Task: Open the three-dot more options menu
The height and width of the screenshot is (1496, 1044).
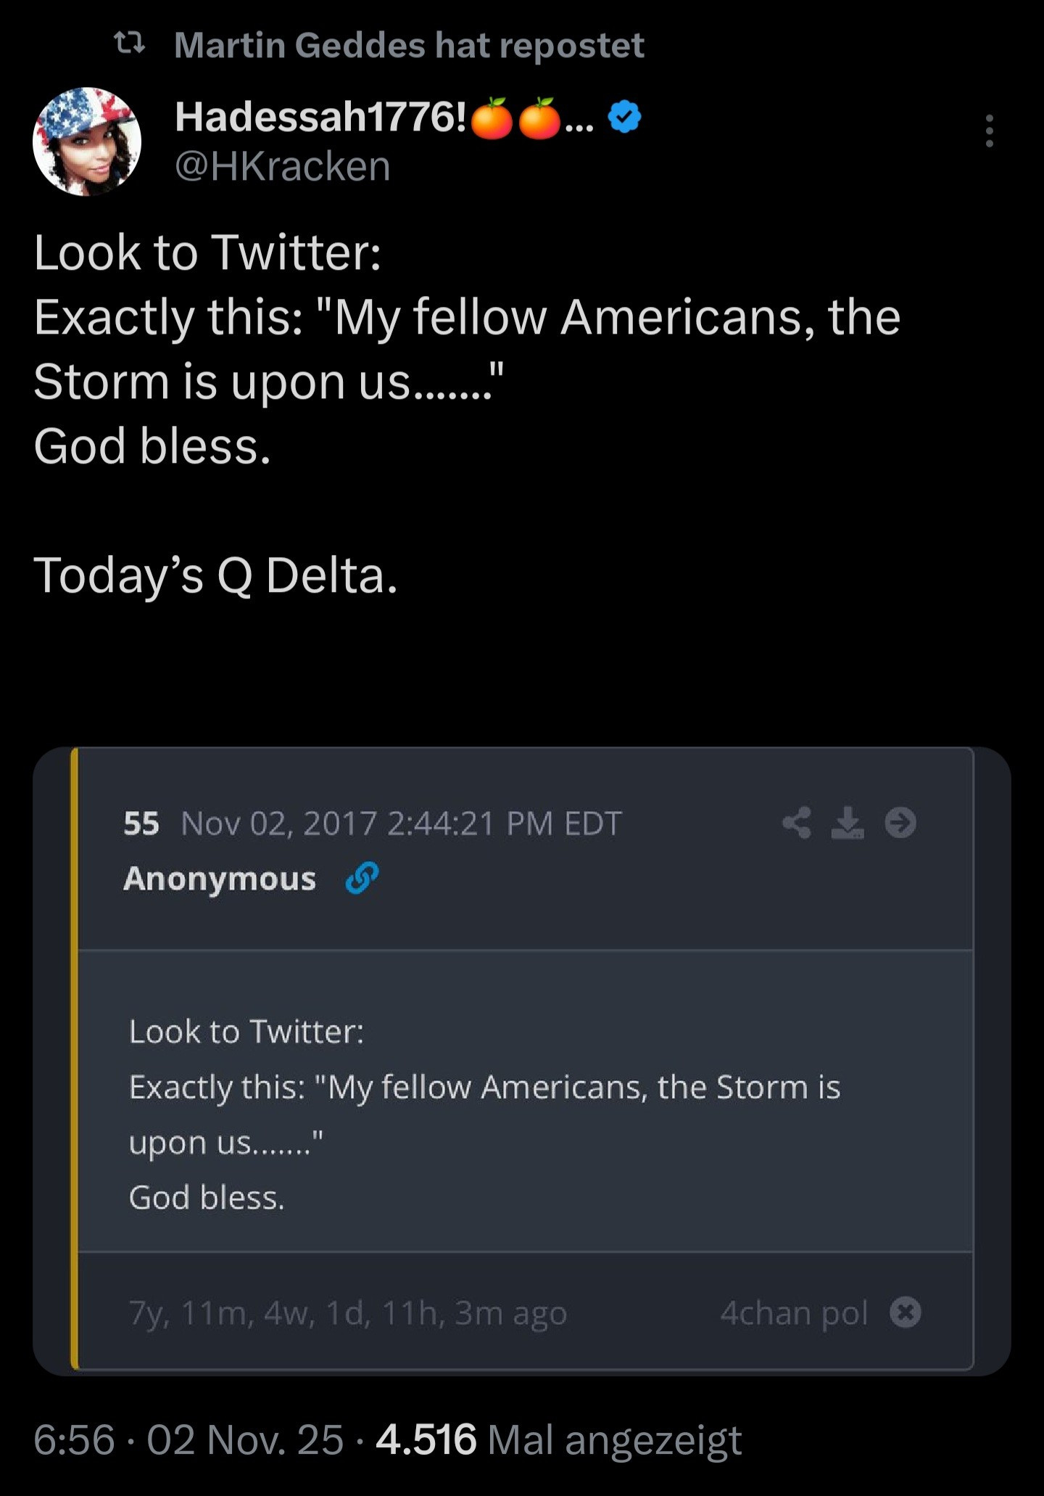Action: (x=989, y=131)
